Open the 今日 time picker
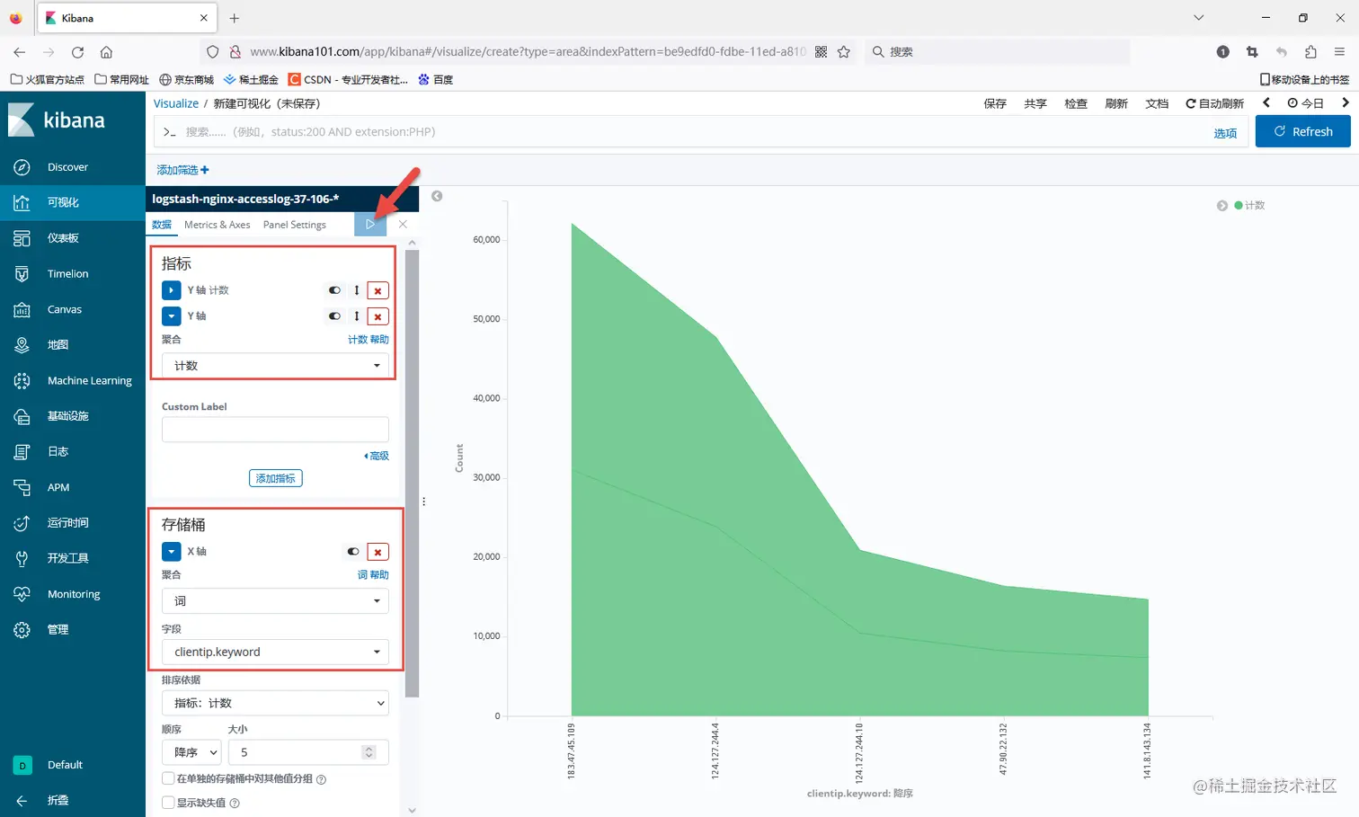Image resolution: width=1359 pixels, height=817 pixels. pyautogui.click(x=1305, y=104)
